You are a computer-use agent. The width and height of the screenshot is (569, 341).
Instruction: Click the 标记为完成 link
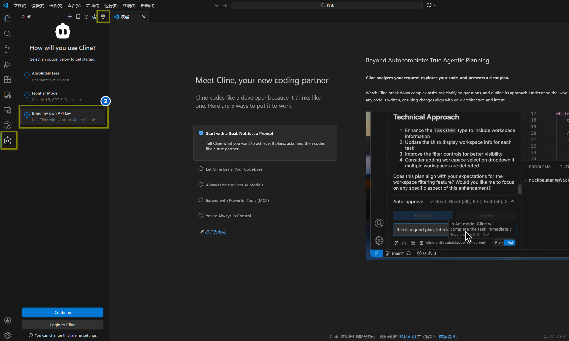pos(215,232)
